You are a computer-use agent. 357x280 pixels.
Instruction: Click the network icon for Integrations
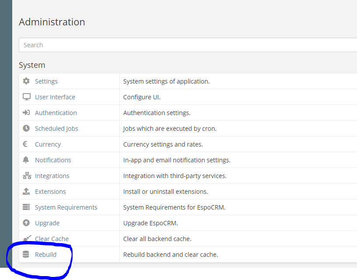click(26, 176)
